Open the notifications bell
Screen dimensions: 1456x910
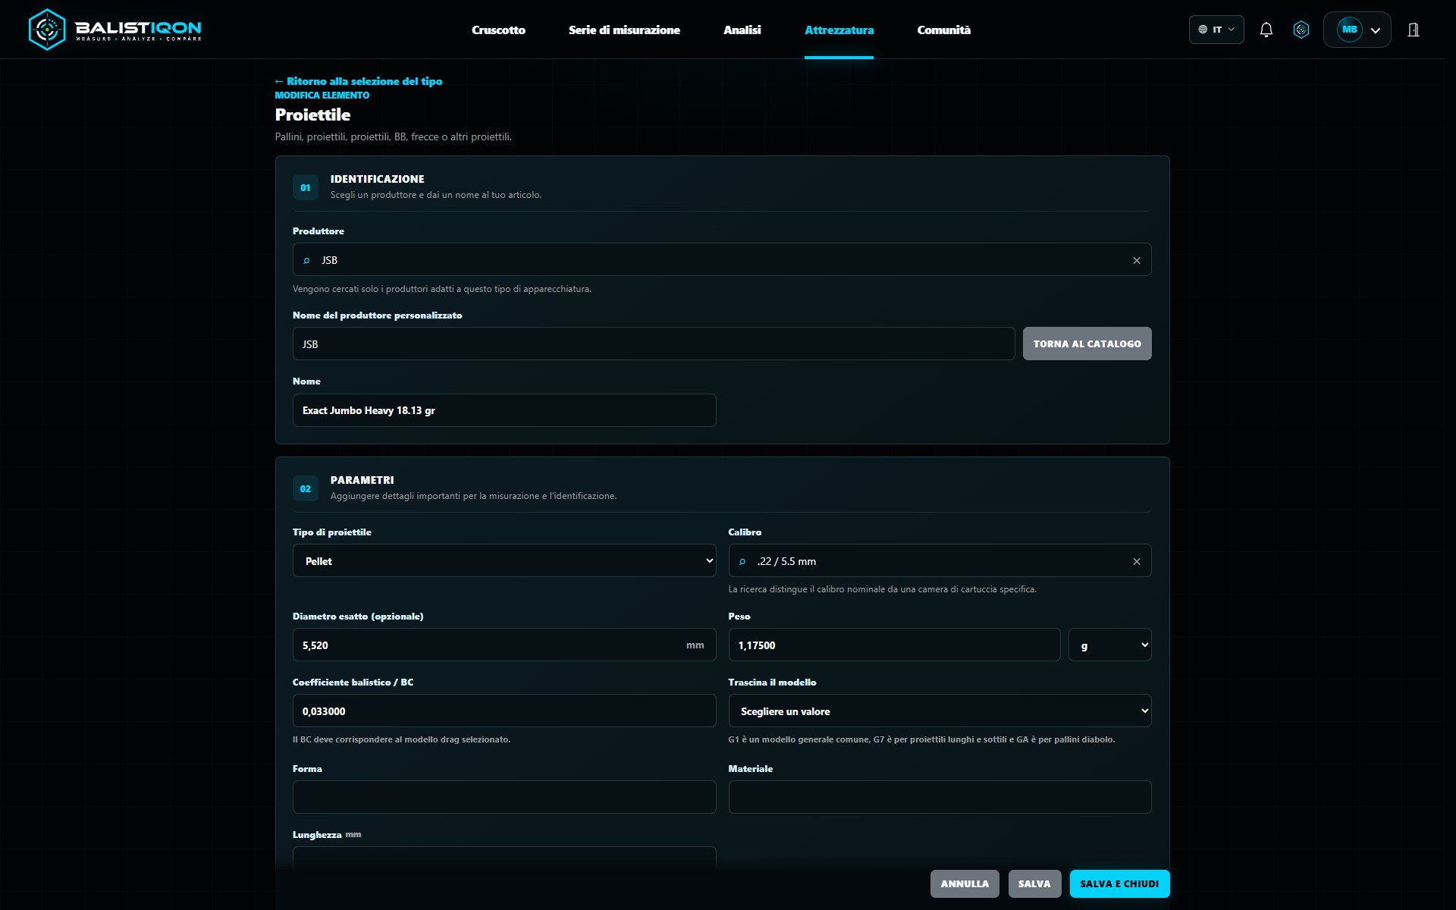click(x=1266, y=30)
